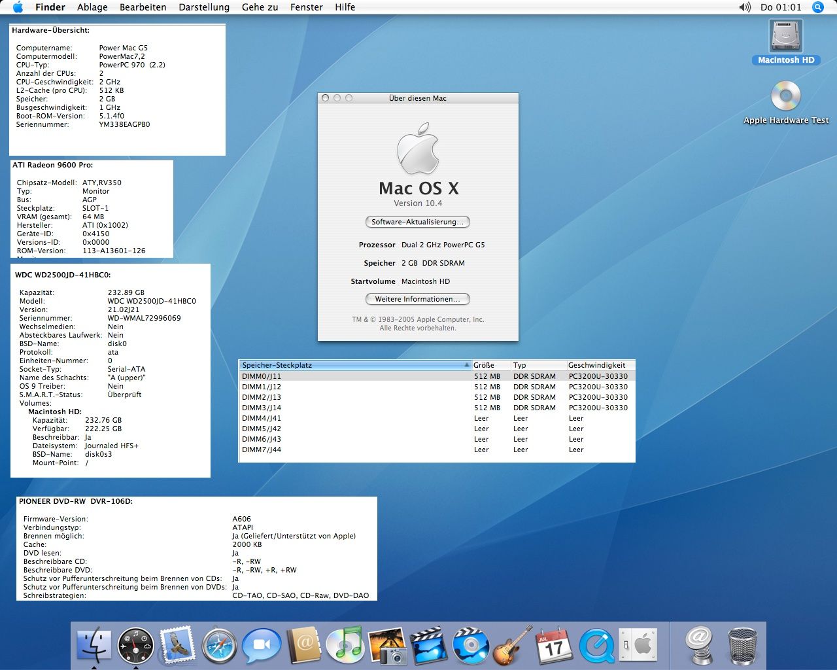The height and width of the screenshot is (670, 837).
Task: Click Software-Aktualisierung button
Action: click(x=418, y=222)
